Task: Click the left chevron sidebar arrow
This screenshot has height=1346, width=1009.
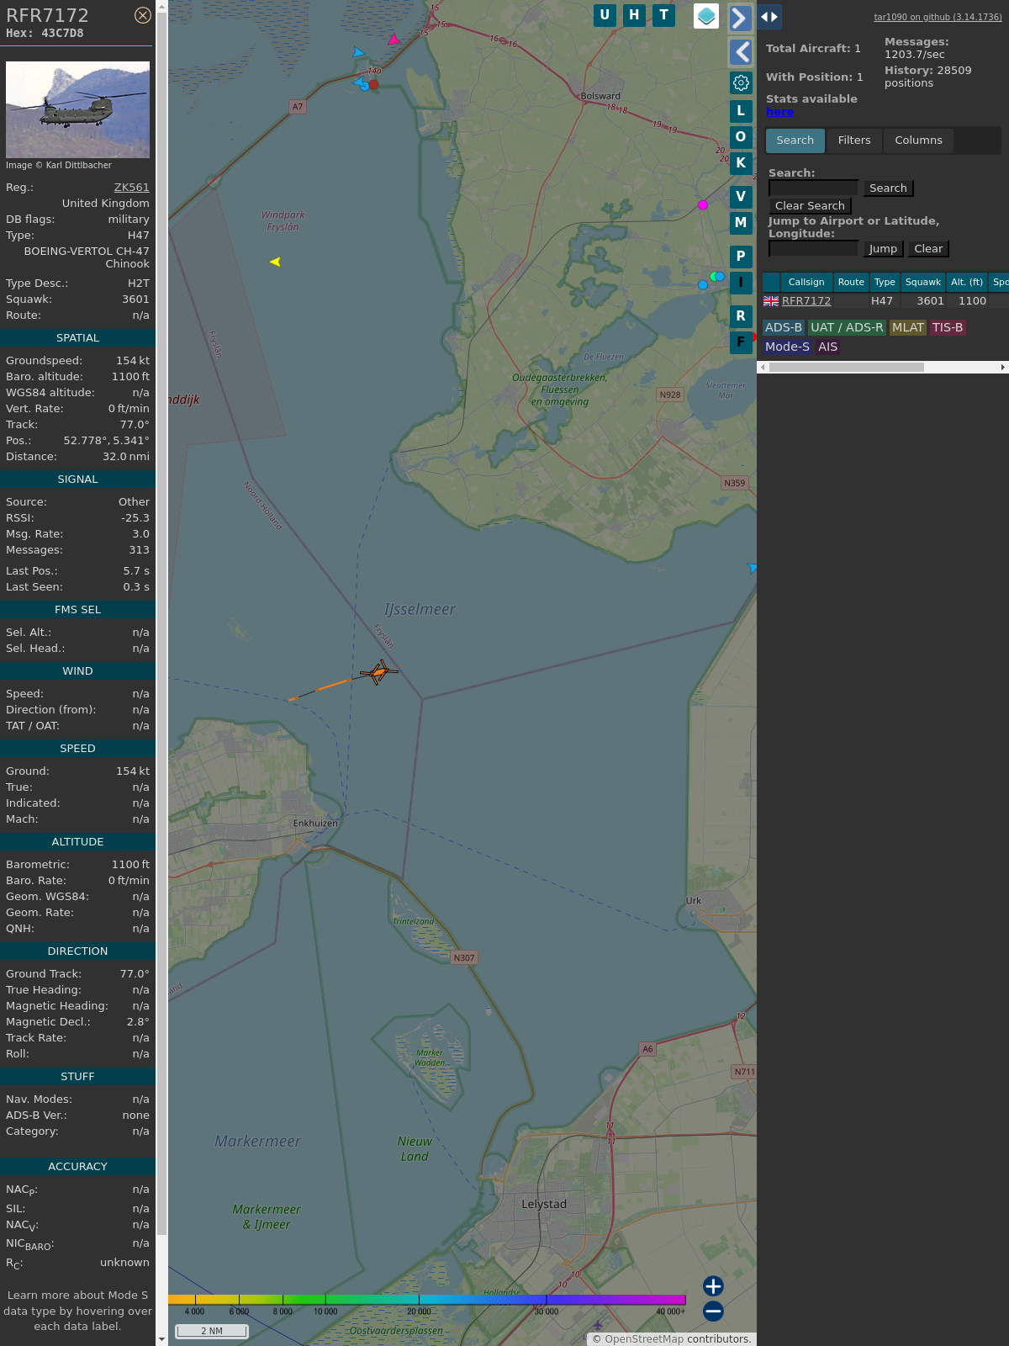Action: coord(740,52)
